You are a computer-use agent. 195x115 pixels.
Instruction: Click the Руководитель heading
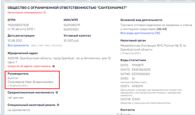coord(18,74)
